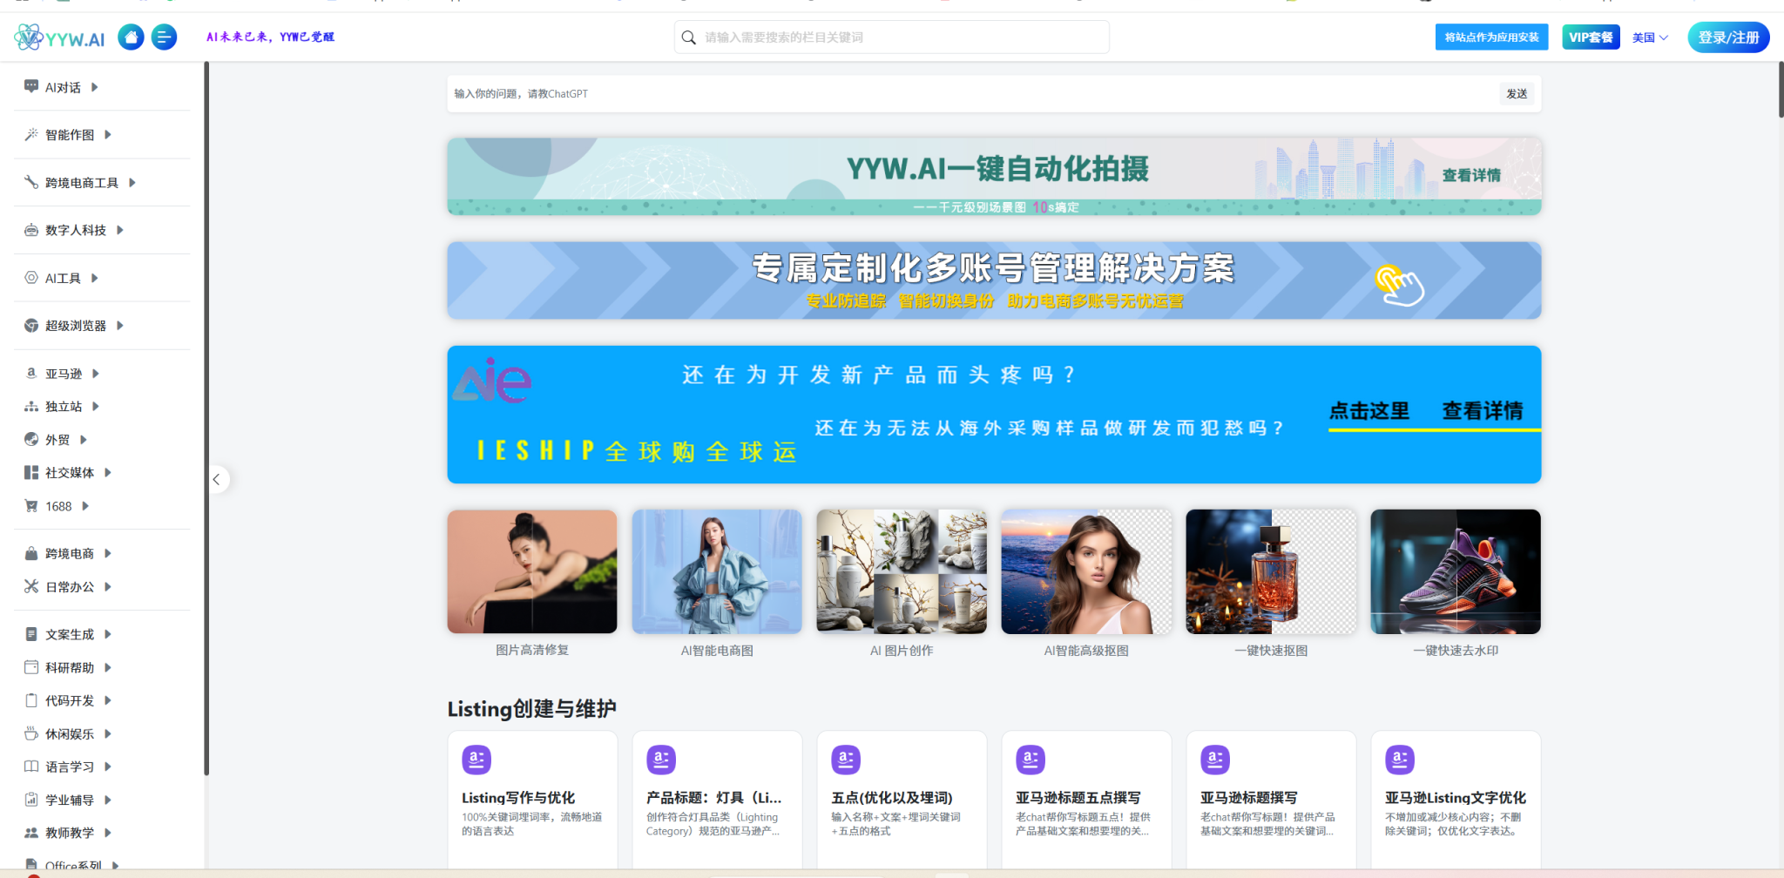Send the question with 发送 button
1784x878 pixels.
click(x=1517, y=93)
